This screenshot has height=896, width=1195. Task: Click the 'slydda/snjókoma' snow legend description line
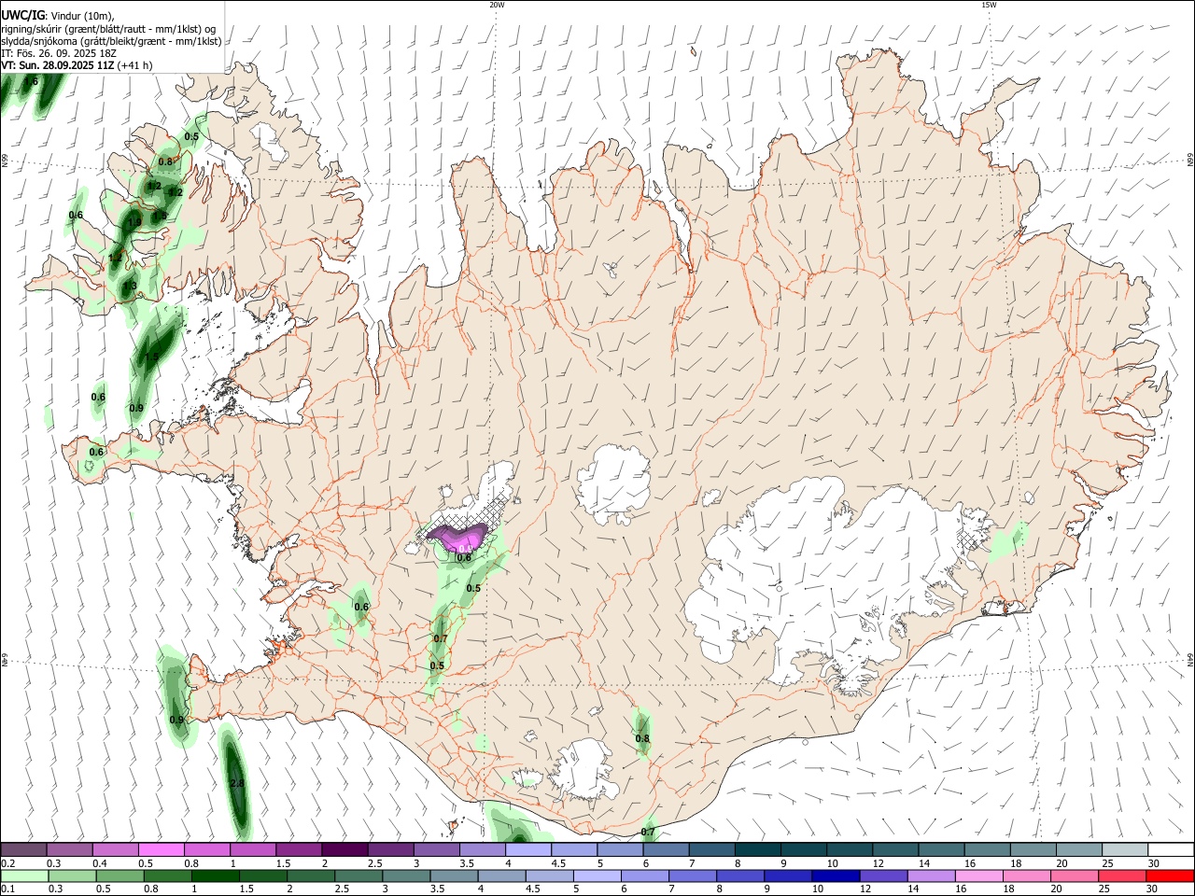[x=111, y=41]
